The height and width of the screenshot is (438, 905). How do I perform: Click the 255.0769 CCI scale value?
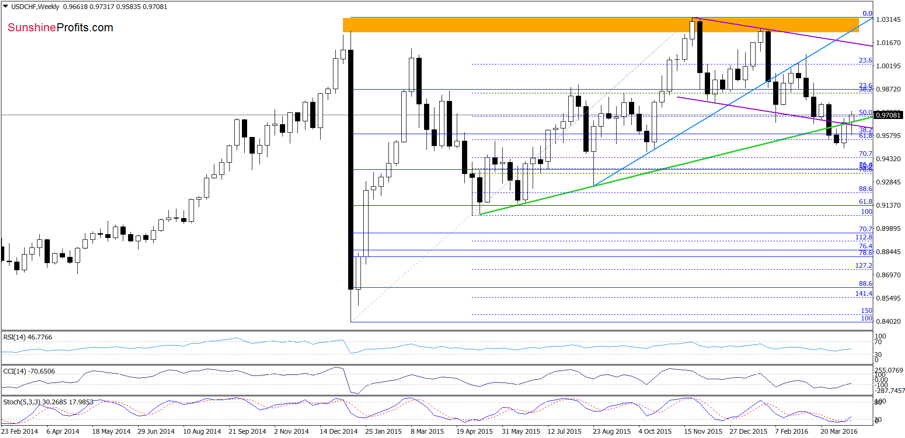click(x=889, y=370)
